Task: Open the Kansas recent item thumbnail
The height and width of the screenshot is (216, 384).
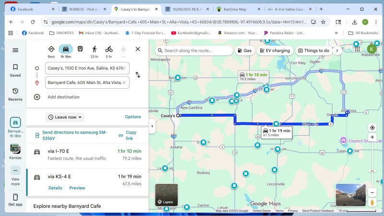Action: tap(15, 152)
